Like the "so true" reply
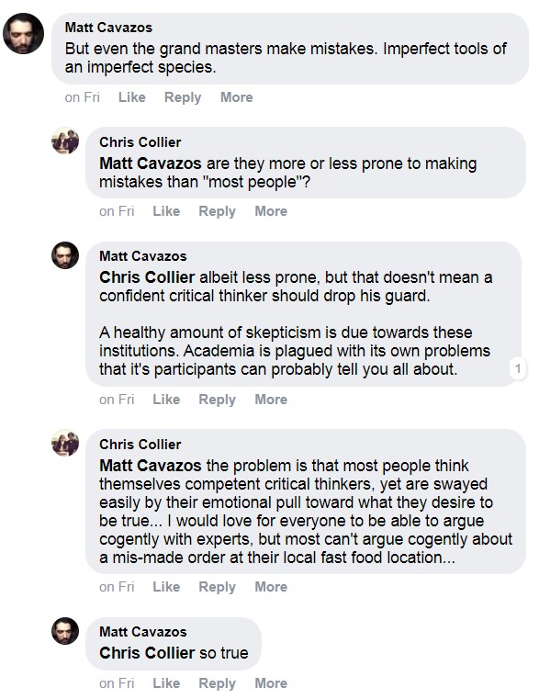This screenshot has height=699, width=539. coord(166,683)
